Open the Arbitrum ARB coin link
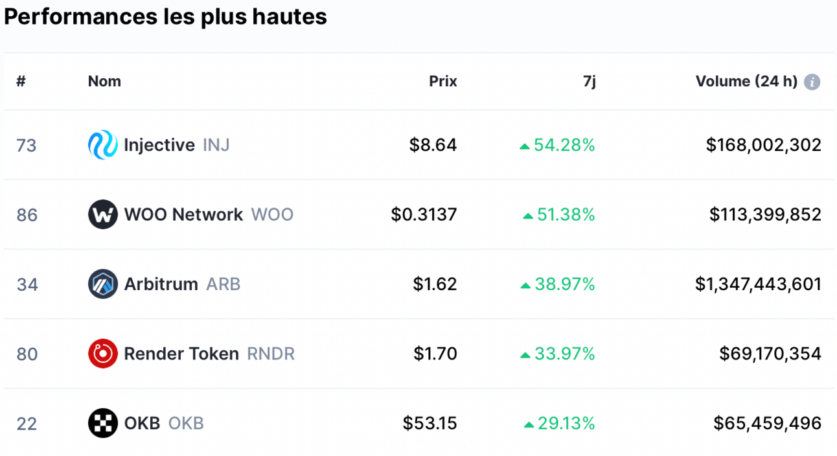This screenshot has width=837, height=456. pos(182,284)
